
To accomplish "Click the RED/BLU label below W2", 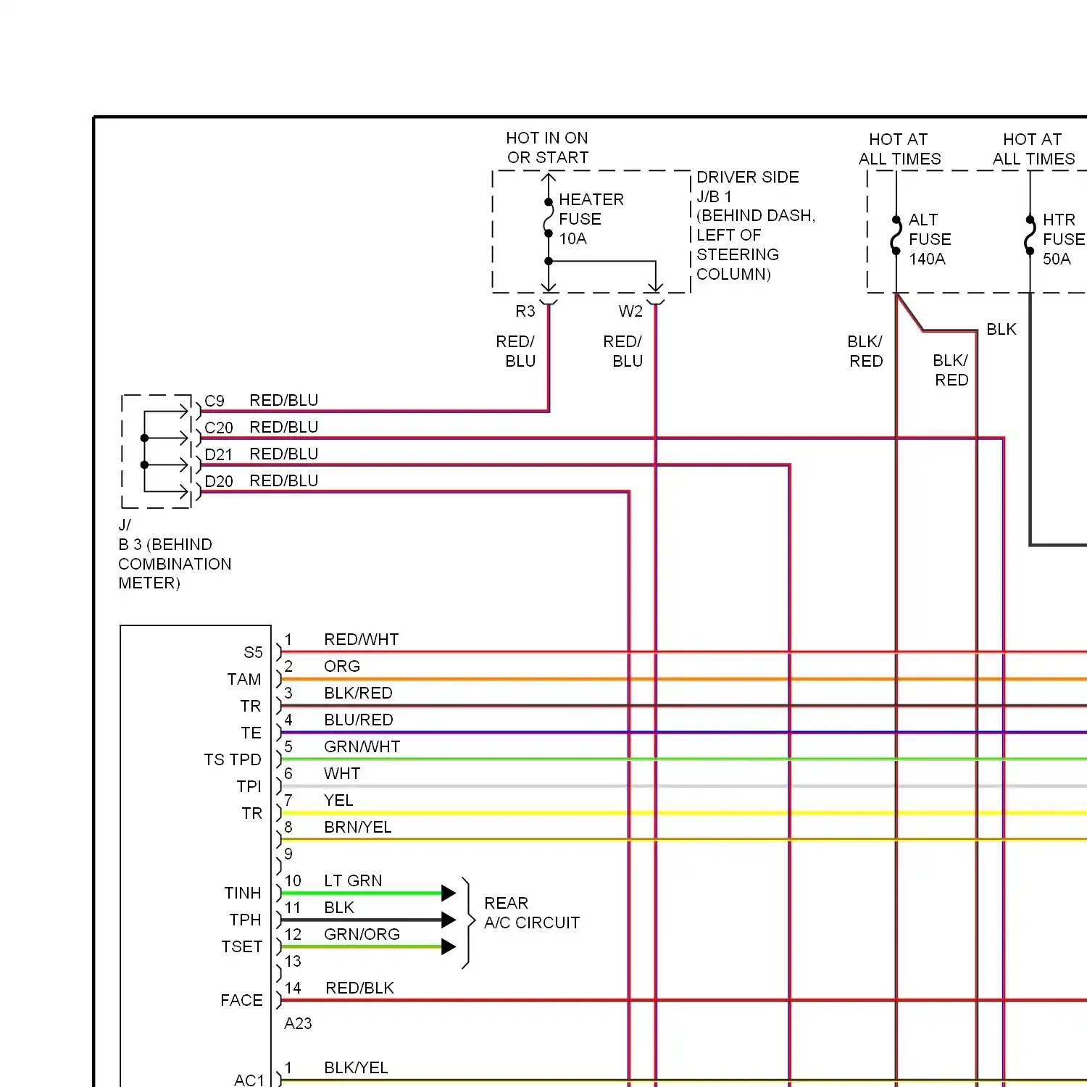I will 622,351.
